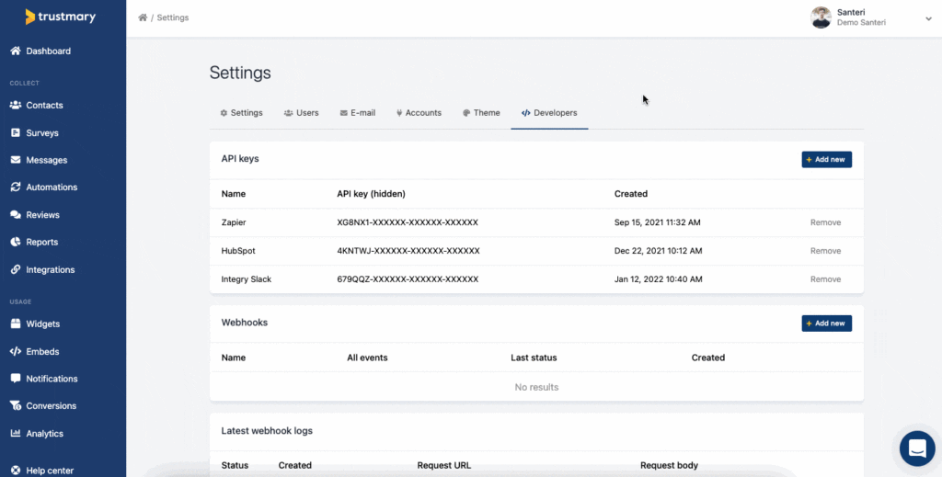
Task: Add new API key
Action: pyautogui.click(x=827, y=160)
